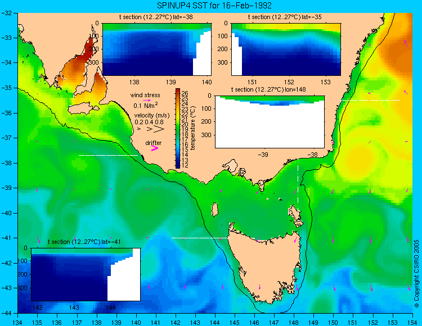Click the 't section (12..27°C) lat=-38' label
The height and width of the screenshot is (326, 422).
pos(156,17)
